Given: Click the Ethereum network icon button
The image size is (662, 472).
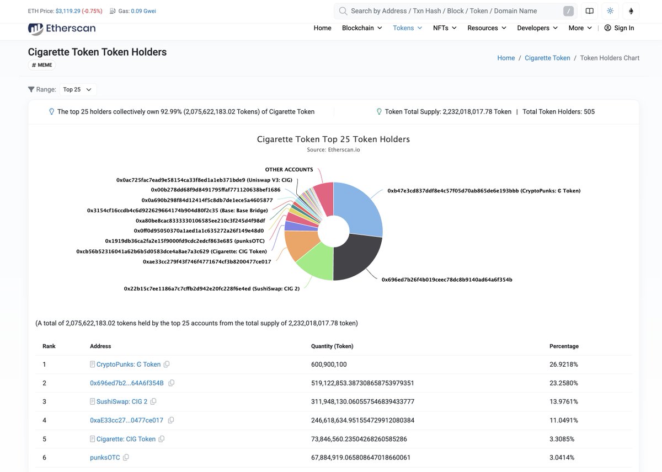Looking at the screenshot, I should pyautogui.click(x=631, y=11).
